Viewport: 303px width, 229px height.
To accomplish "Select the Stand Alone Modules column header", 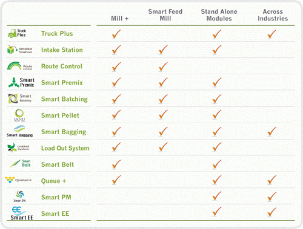I will tap(219, 15).
